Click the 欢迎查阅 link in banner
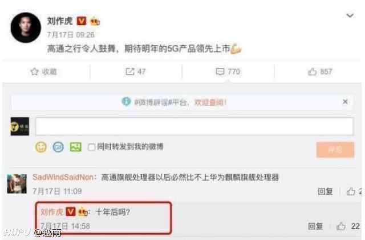The image size is (365, 240). [x=210, y=102]
